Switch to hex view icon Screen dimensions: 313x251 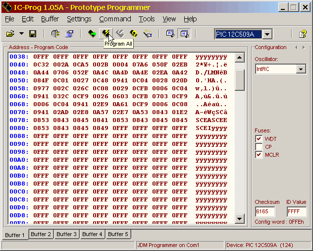[x=184, y=34]
